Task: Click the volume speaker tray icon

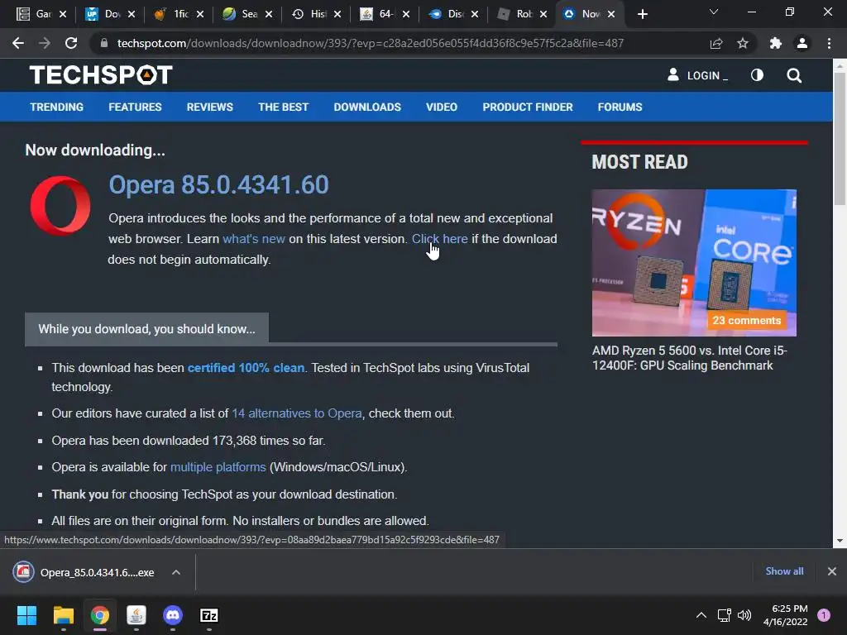Action: point(744,615)
